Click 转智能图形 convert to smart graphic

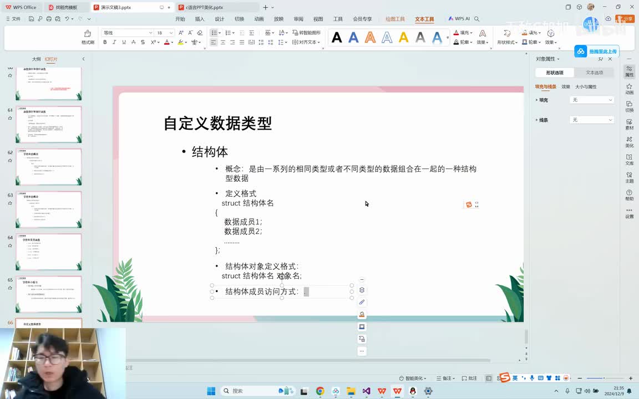coord(306,33)
